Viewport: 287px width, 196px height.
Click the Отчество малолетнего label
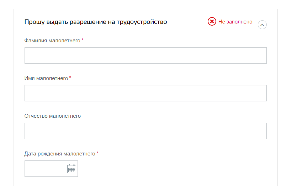(x=53, y=116)
